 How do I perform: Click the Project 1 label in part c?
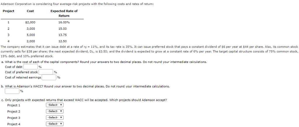click(14, 105)
